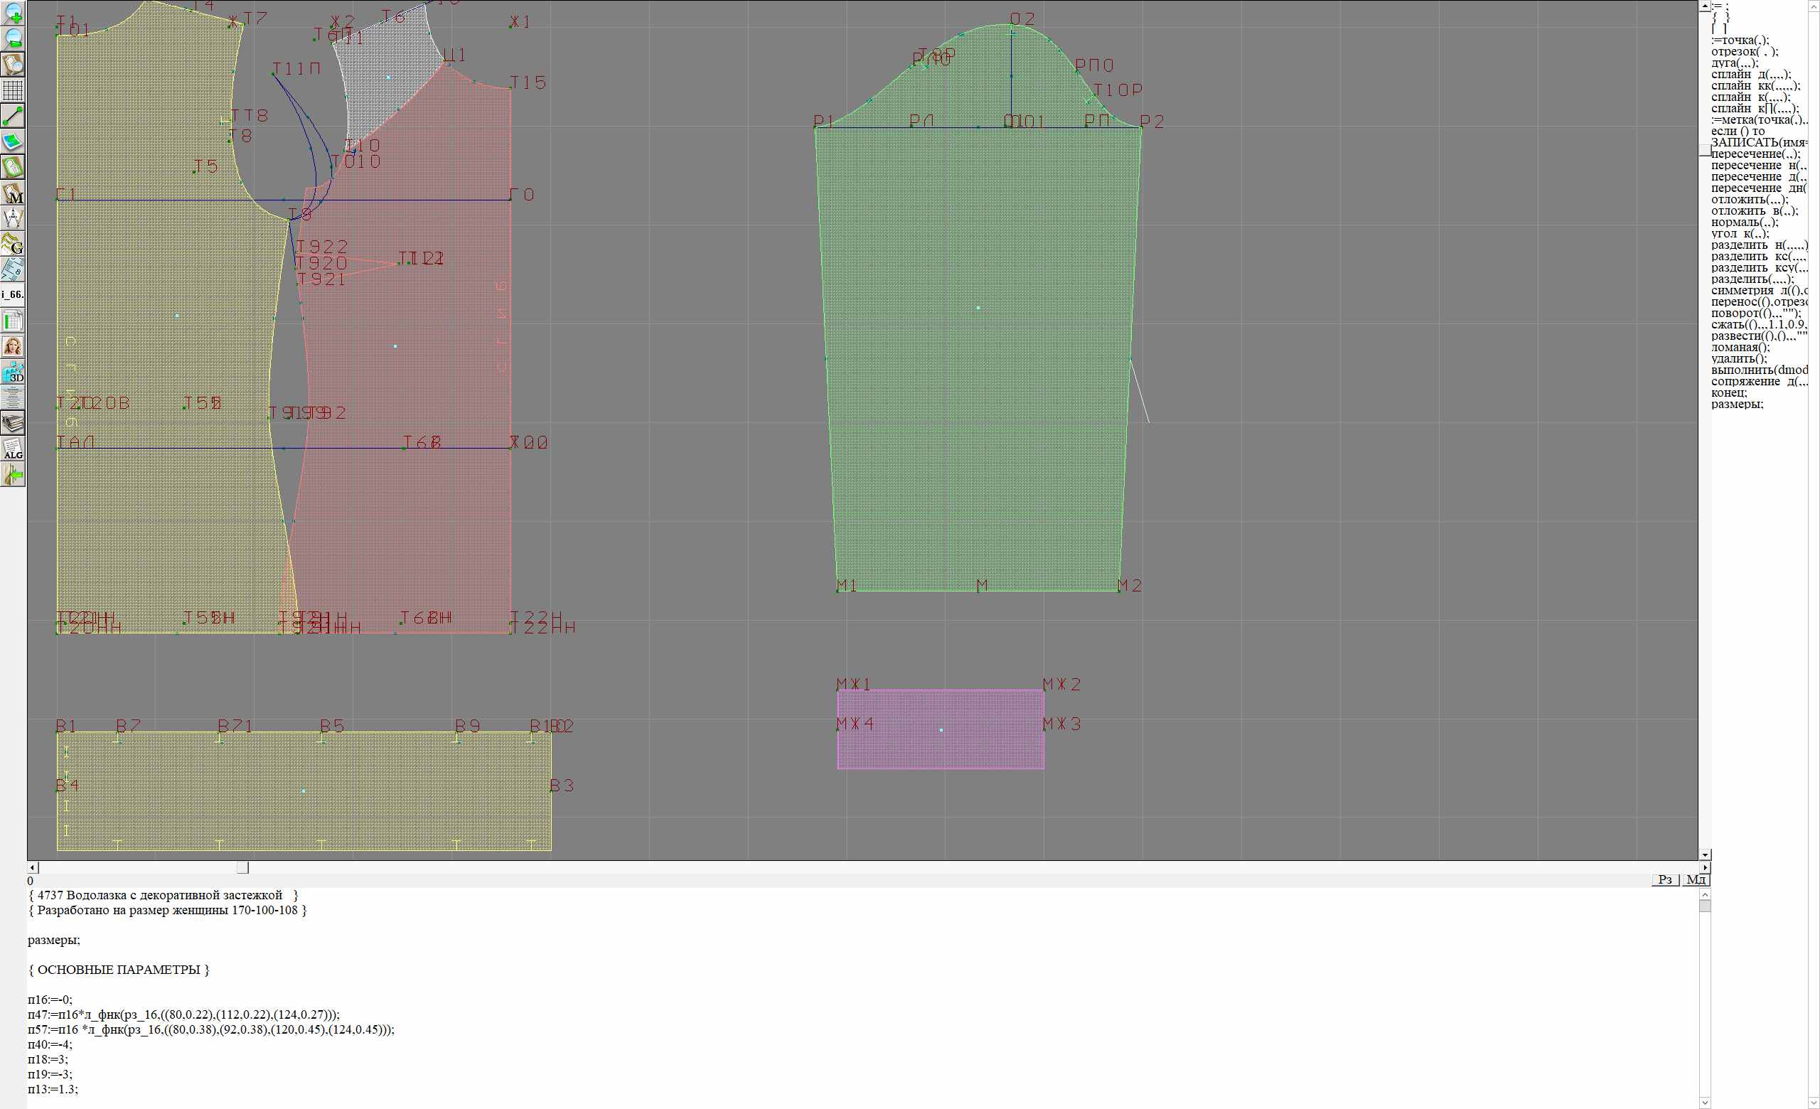This screenshot has width=1820, height=1109.
Task: Click the zoom out magnifier icon
Action: click(x=14, y=38)
